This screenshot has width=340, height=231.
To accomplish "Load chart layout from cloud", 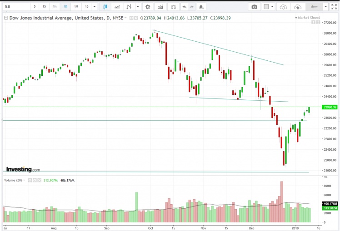I will 283,7.
